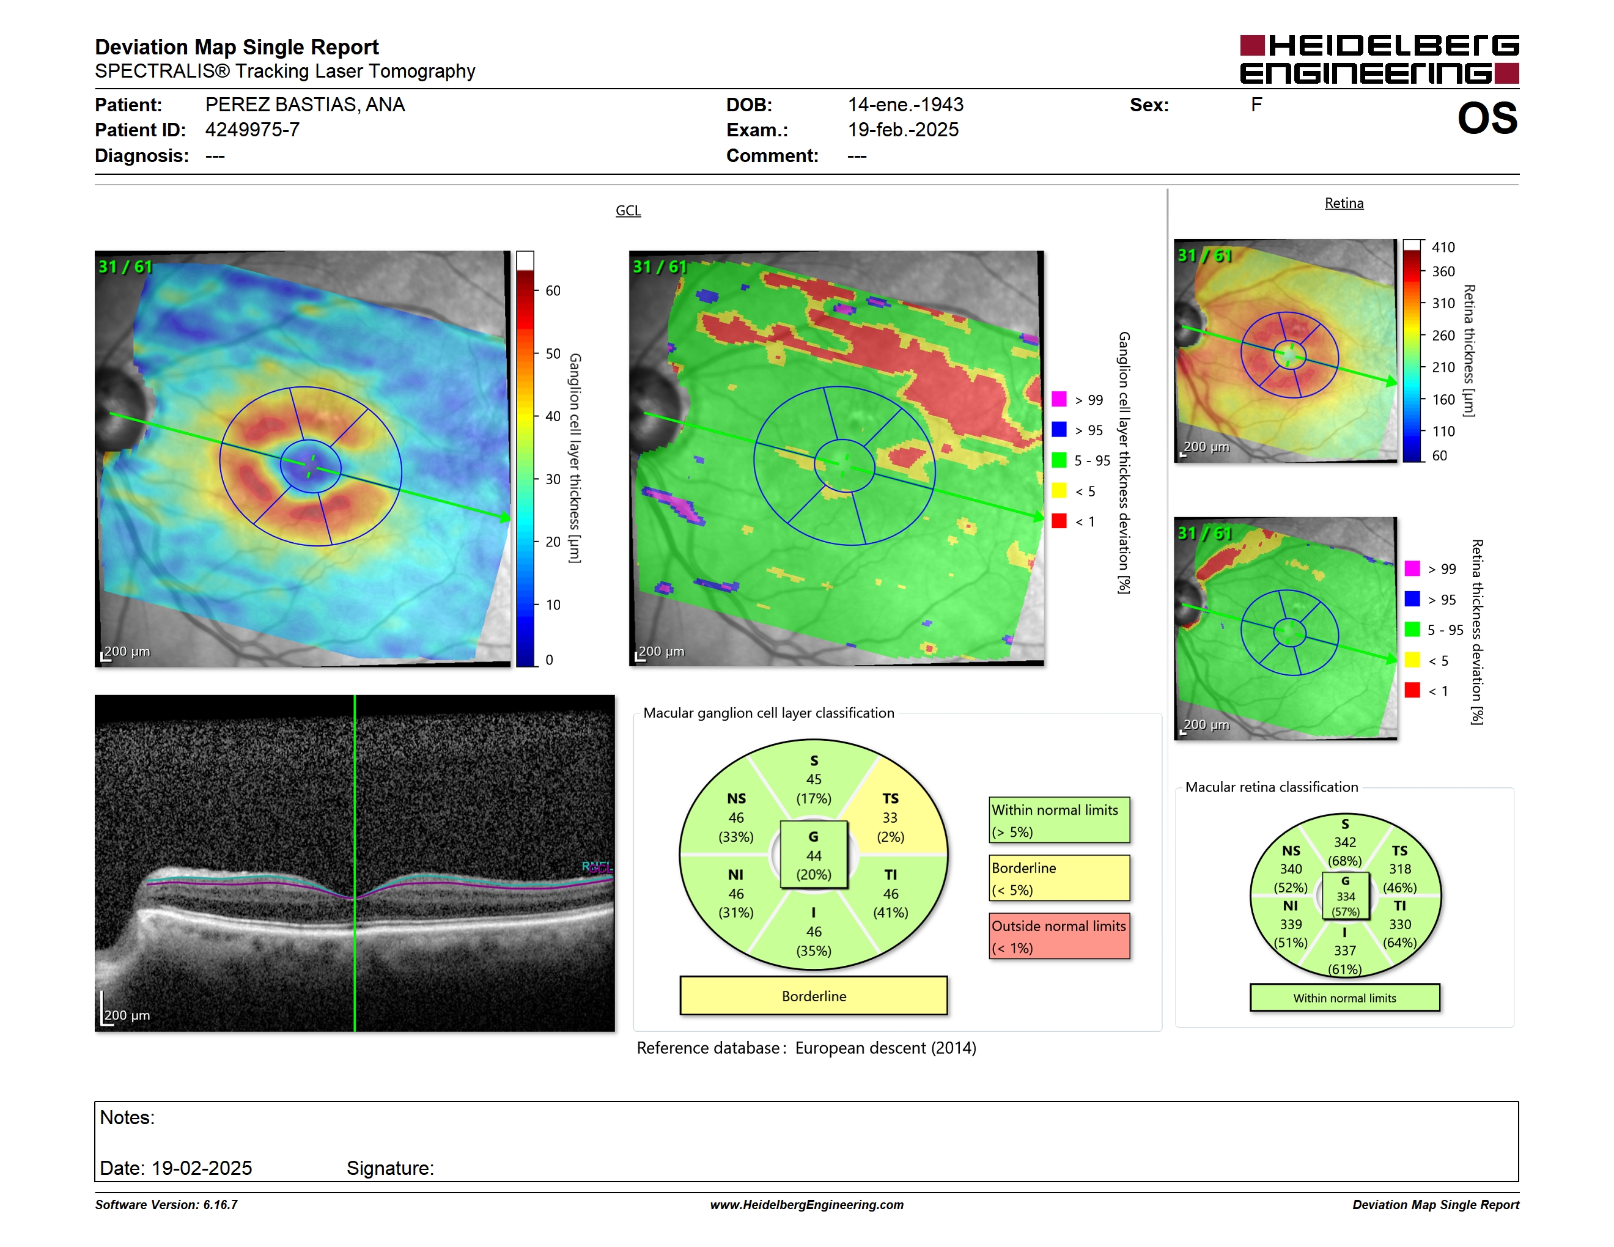The height and width of the screenshot is (1247, 1614).
Task: Click the underlined Retina heading
Action: click(1344, 203)
